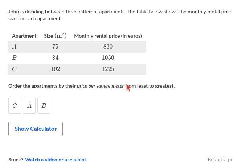Click the size value 75 in the table
This screenshot has width=233, height=168.
click(55, 47)
